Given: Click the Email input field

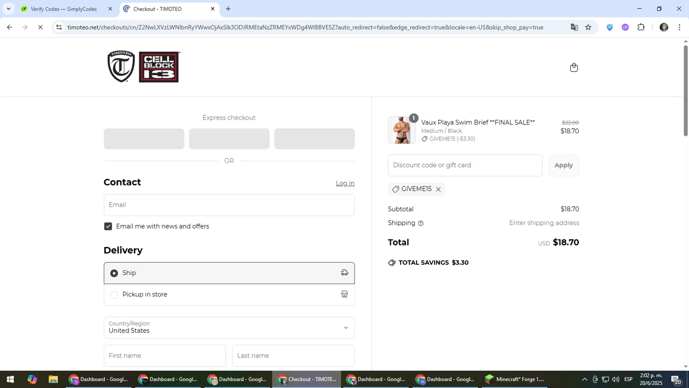Looking at the screenshot, I should 229,205.
